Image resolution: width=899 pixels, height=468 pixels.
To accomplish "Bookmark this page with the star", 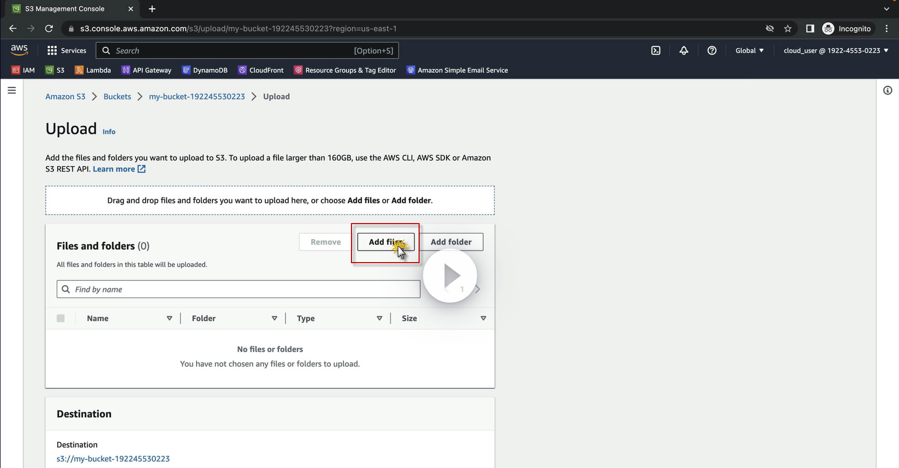I will point(788,29).
